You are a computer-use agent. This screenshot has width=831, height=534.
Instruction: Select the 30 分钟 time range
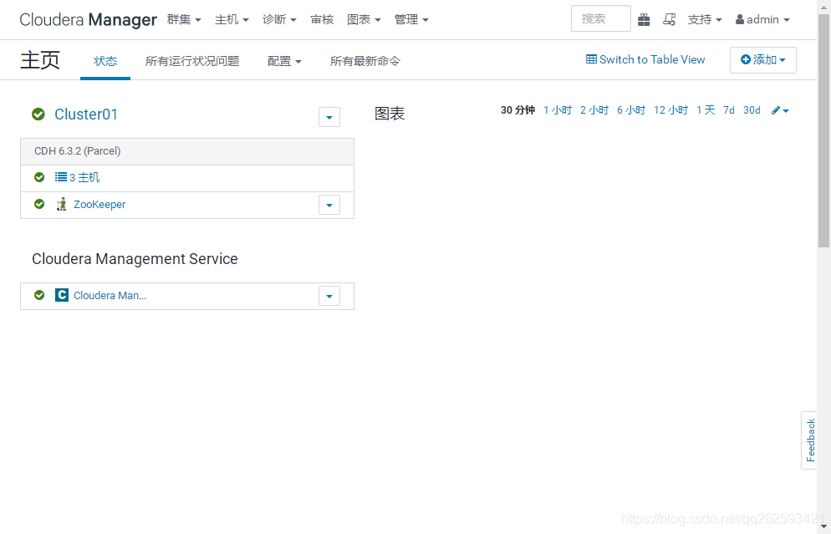coord(517,110)
